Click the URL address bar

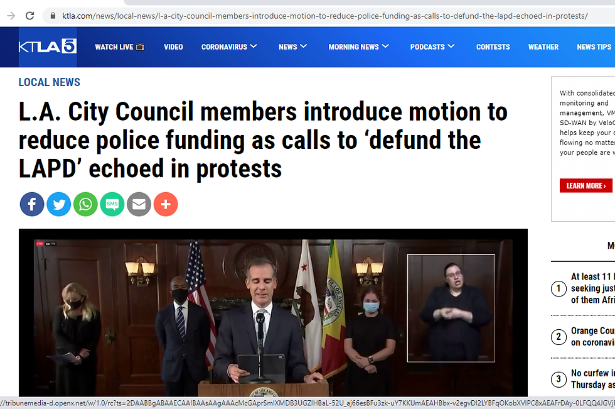click(x=325, y=16)
